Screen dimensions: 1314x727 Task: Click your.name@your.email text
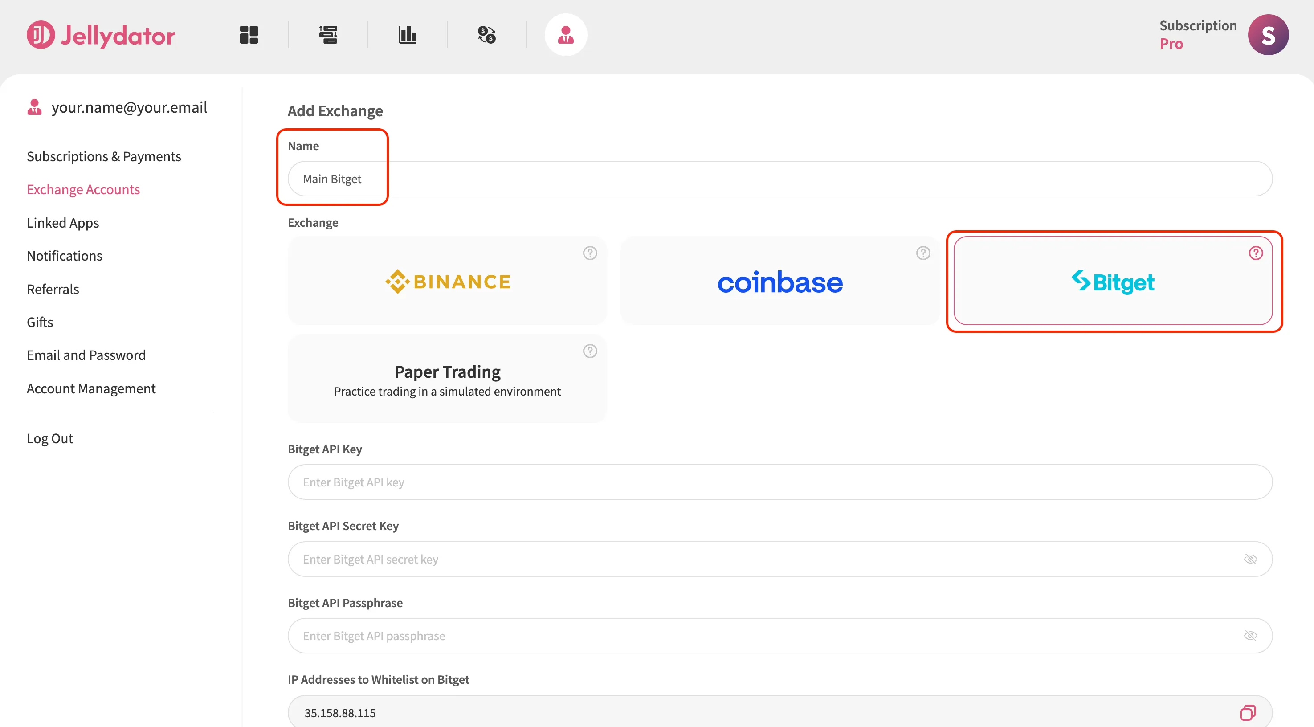coord(129,107)
